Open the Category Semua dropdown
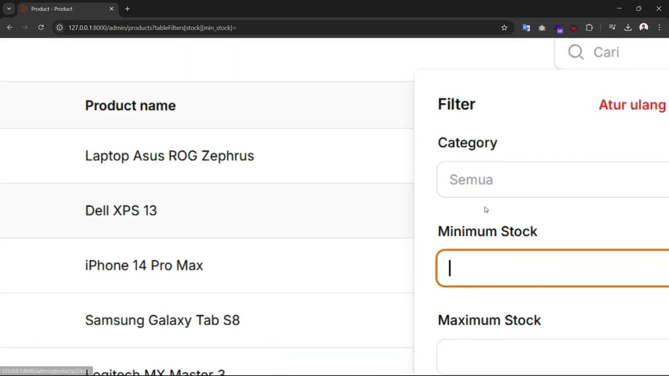The height and width of the screenshot is (376, 669). [x=553, y=180]
